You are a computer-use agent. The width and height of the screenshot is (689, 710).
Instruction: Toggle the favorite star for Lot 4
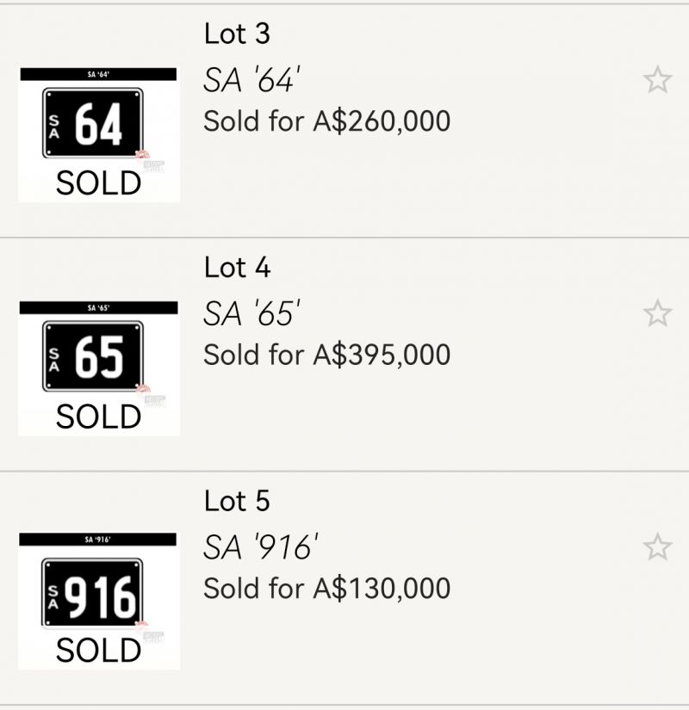(x=657, y=313)
